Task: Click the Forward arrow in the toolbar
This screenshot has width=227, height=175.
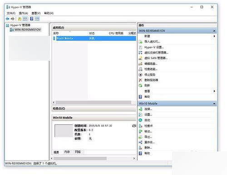Action: point(13,19)
